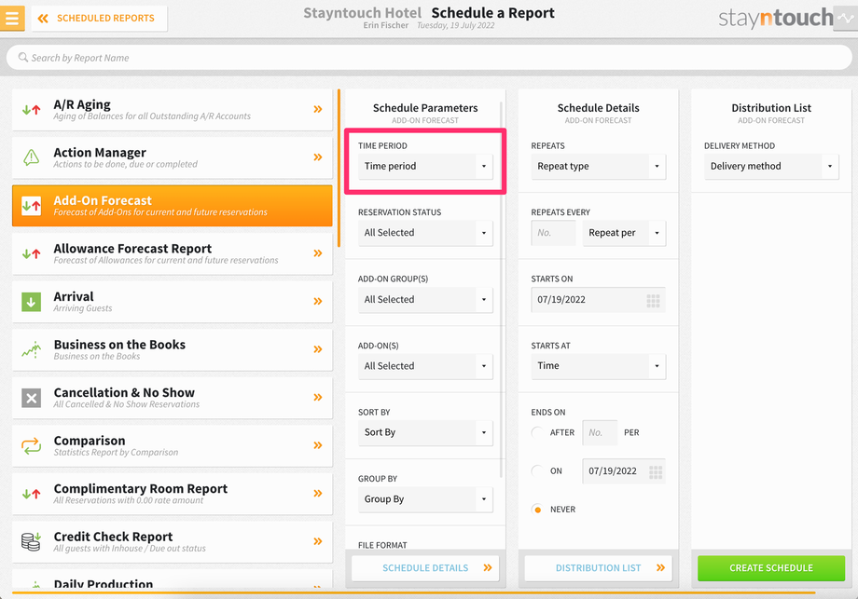Screen dimensions: 858x599
Task: Click the Allowance Forecast Report double-chevron arrow
Action: [x=318, y=253]
